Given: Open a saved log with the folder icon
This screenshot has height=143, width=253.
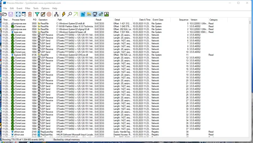Looking at the screenshot, I should (5, 14).
